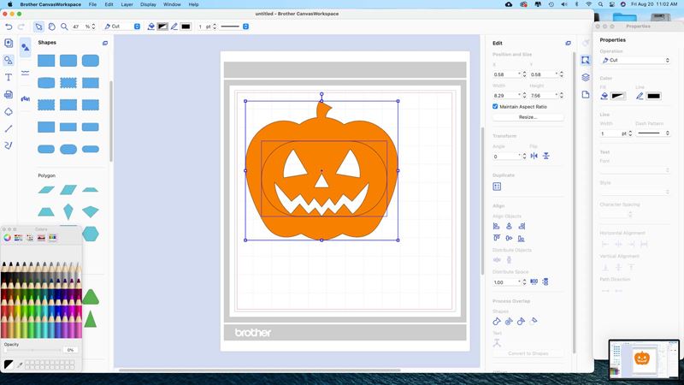Select the freehand path tool
This screenshot has width=684, height=385.
click(9, 145)
